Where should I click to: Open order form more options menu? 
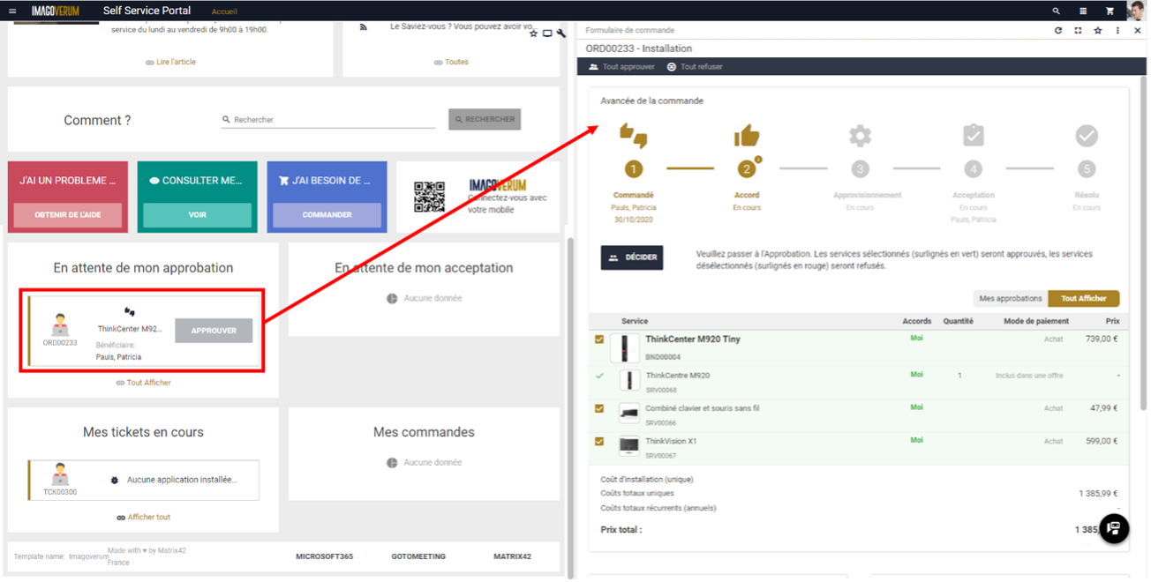(1117, 30)
